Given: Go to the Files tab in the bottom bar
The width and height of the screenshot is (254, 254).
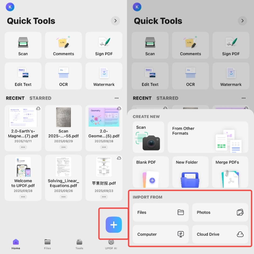Looking at the screenshot, I should 47,244.
